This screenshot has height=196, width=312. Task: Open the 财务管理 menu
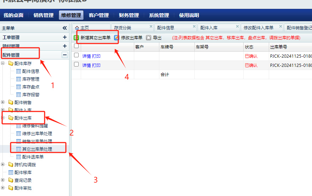point(129,15)
